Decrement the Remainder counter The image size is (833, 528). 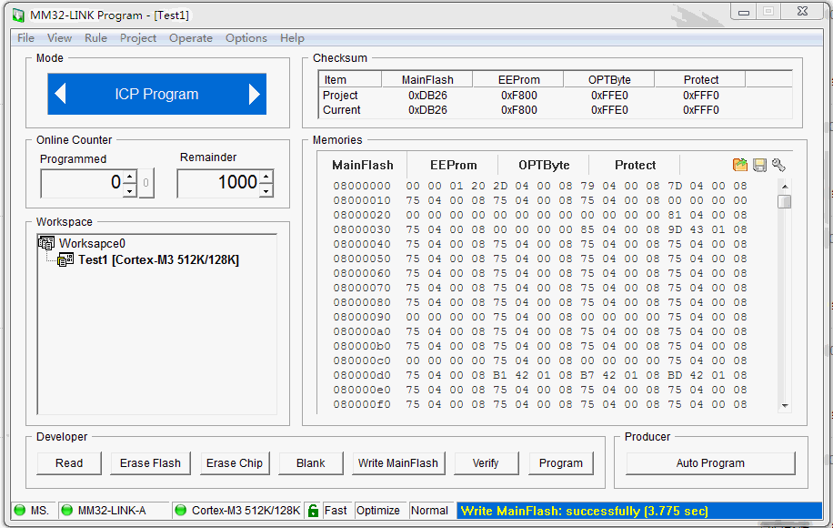pyautogui.click(x=266, y=190)
